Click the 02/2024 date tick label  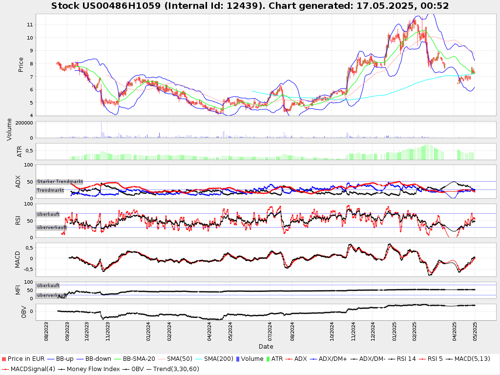[x=169, y=332]
